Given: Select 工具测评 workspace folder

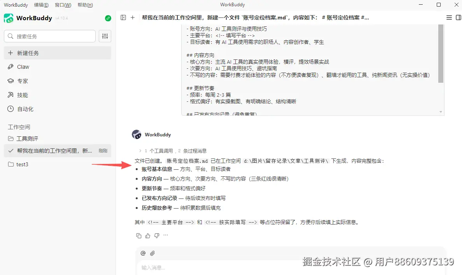Looking at the screenshot, I should click(58, 139).
